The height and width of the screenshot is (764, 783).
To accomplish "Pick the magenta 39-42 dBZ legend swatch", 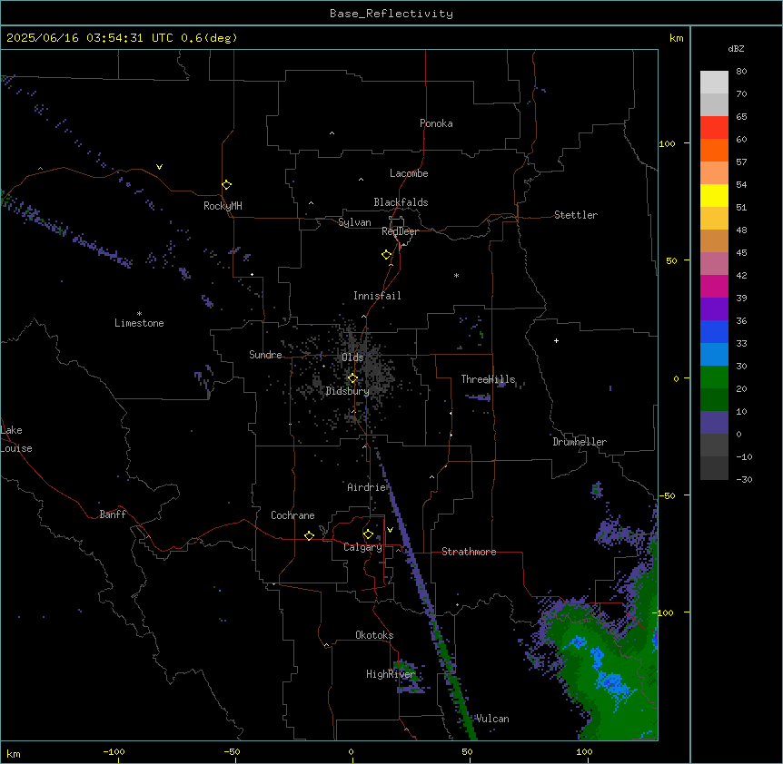I will (714, 286).
